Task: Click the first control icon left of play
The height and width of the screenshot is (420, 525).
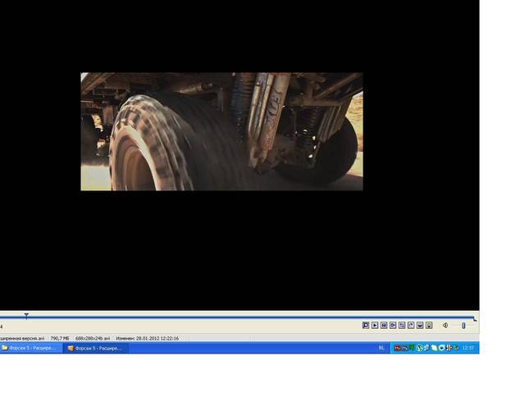Action: pos(366,325)
